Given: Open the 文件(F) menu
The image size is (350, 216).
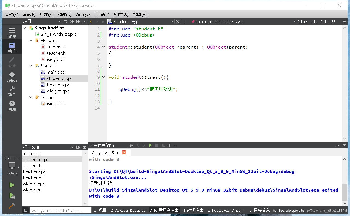Looking at the screenshot, I should tap(12, 14).
